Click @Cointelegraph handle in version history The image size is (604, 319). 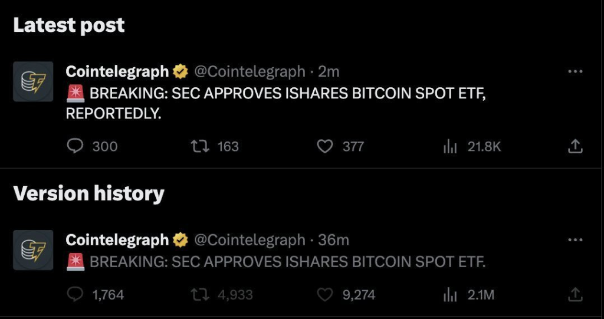[250, 240]
